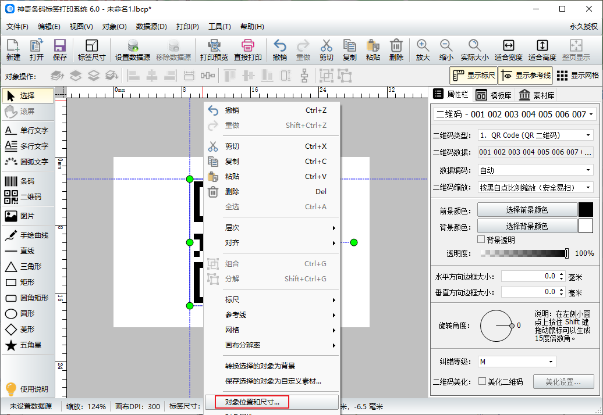603x415 pixels.
Task: Expand 标尺 submenu in context menu
Action: [271, 300]
